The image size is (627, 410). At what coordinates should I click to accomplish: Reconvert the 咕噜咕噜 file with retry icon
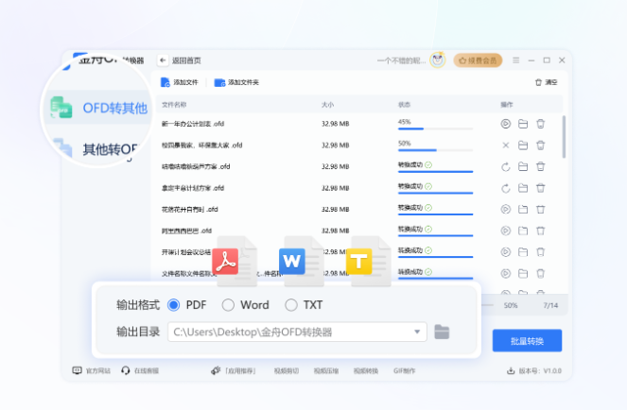[x=506, y=166]
